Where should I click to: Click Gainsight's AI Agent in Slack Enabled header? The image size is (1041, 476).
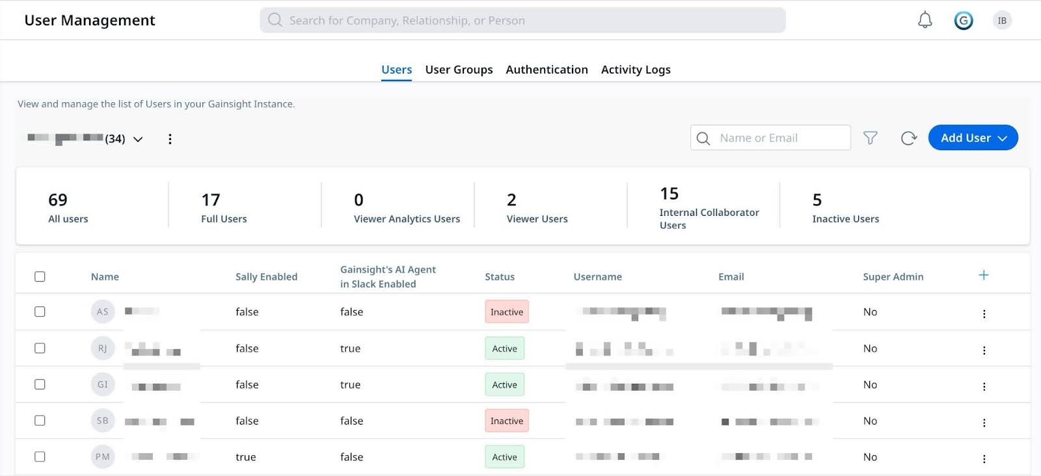(388, 277)
